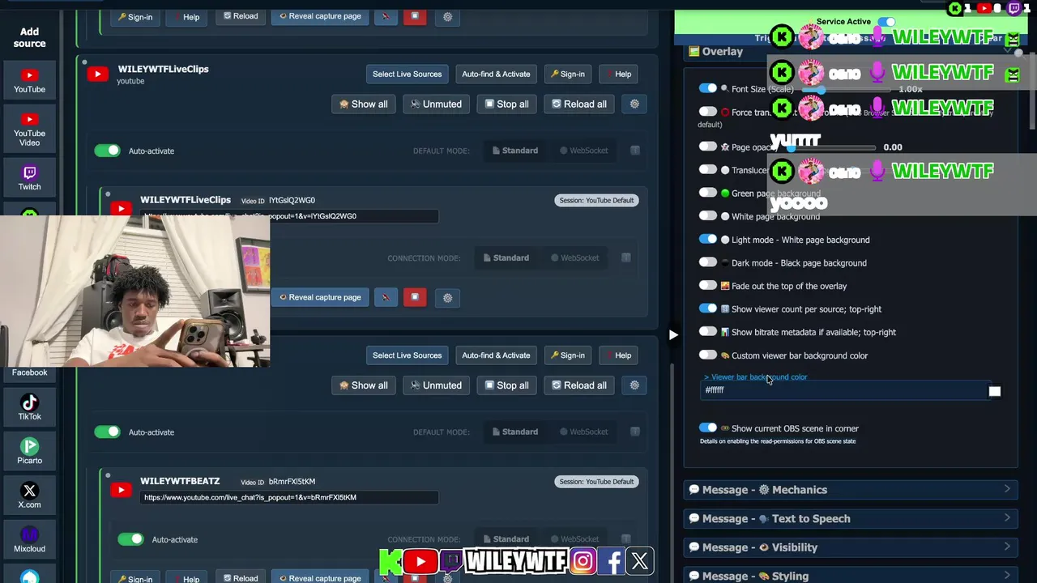Disable Light mode - White page background
The height and width of the screenshot is (583, 1037).
coord(708,240)
